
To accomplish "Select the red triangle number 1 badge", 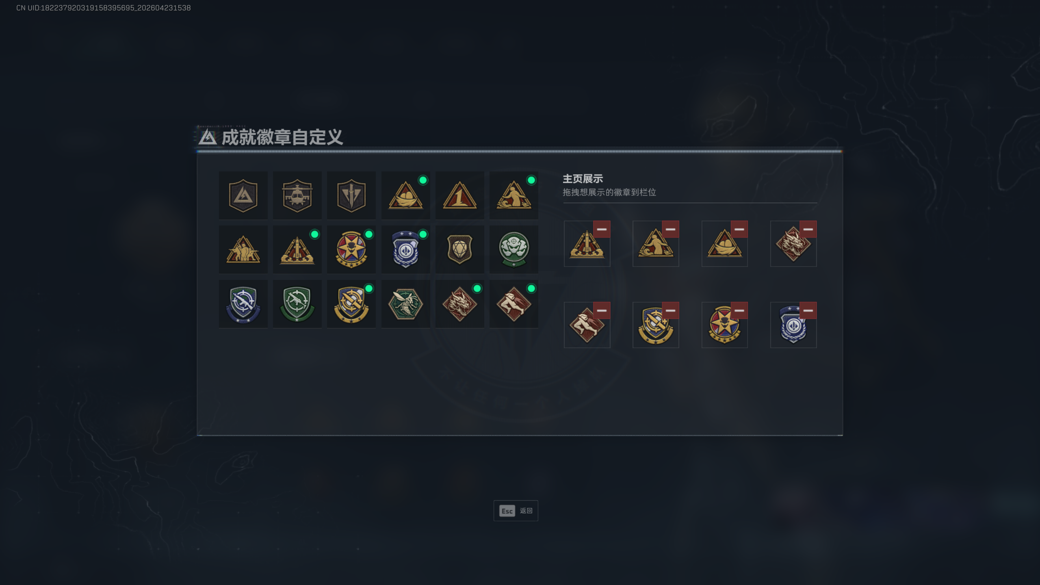I will coord(459,195).
